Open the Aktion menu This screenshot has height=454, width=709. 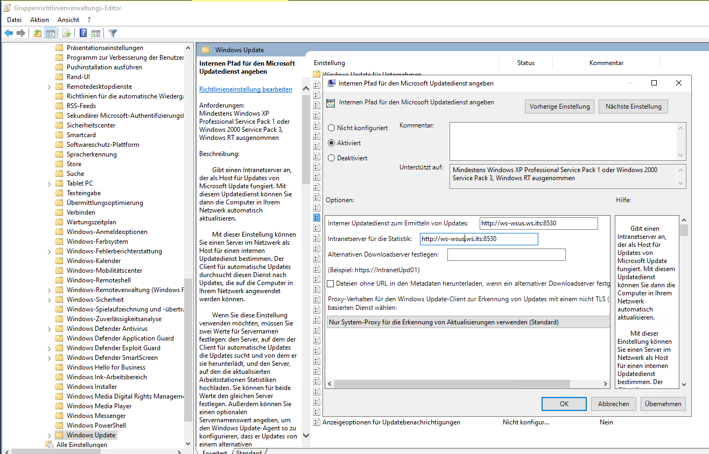click(39, 20)
